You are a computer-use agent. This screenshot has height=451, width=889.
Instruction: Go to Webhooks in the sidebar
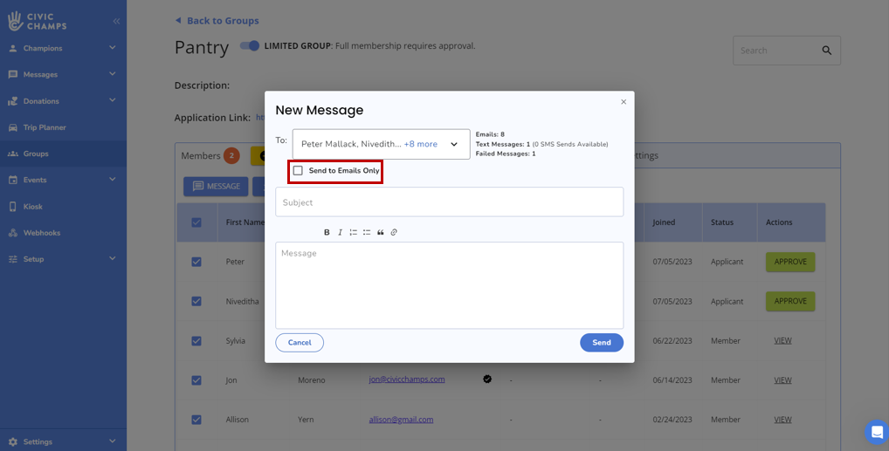pyautogui.click(x=41, y=233)
